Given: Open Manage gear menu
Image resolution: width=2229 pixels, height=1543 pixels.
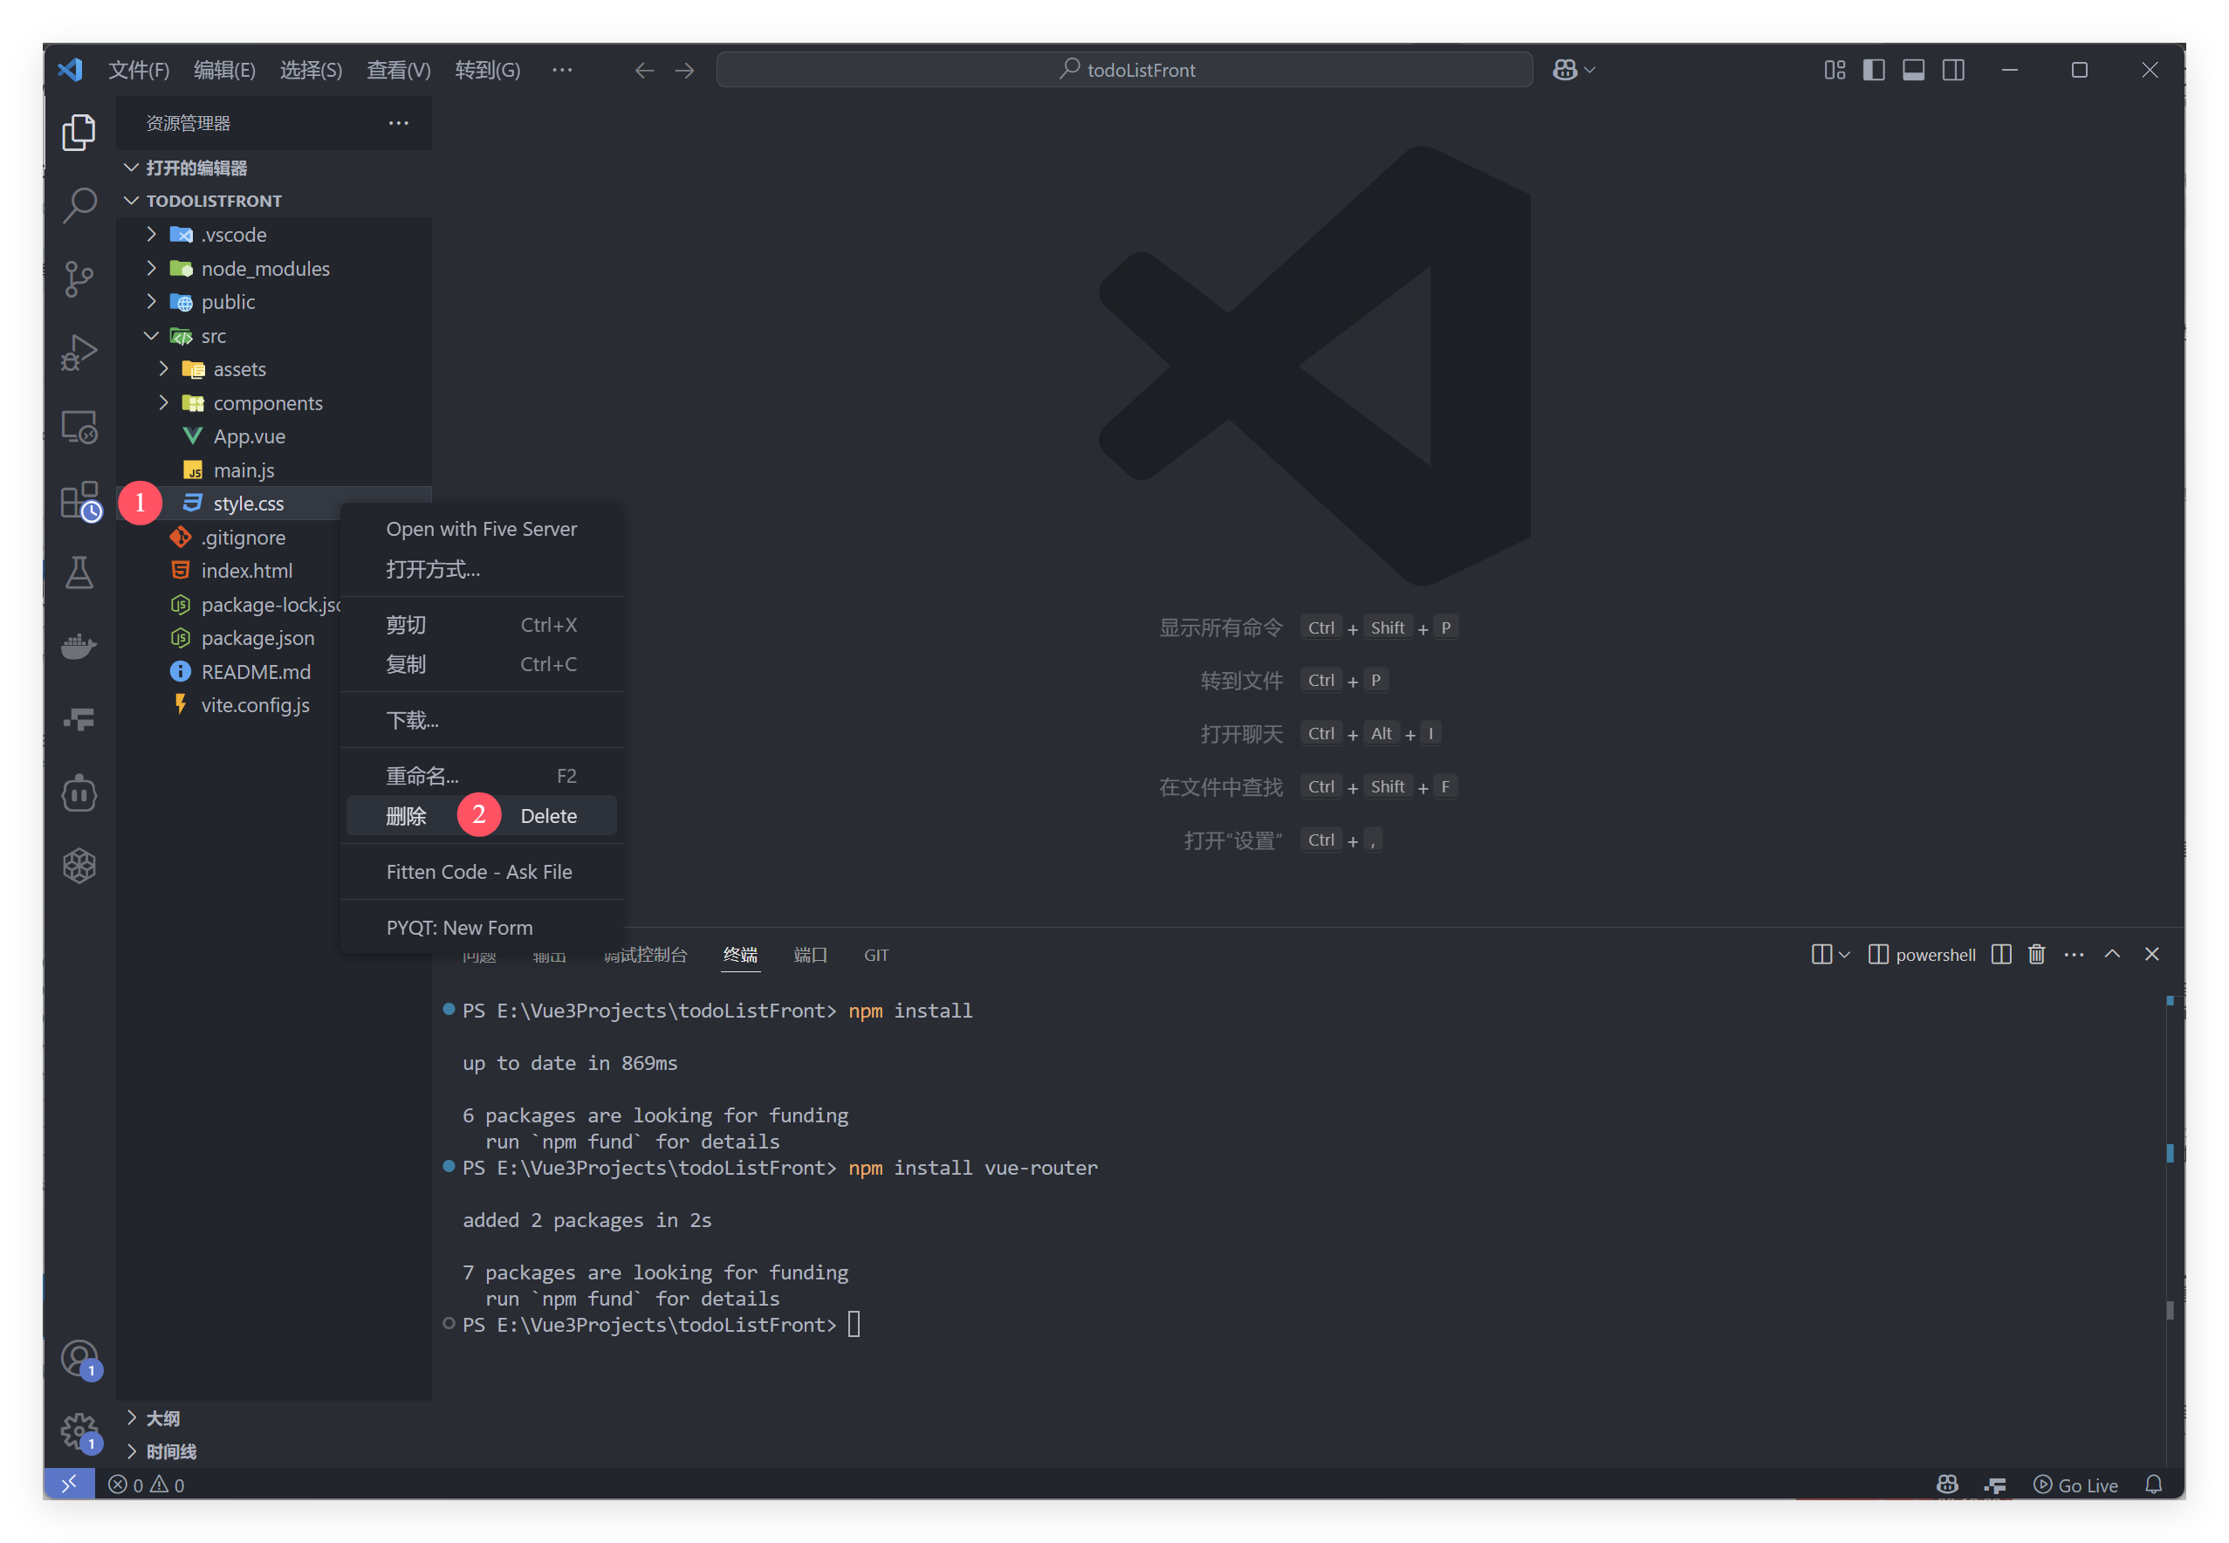Looking at the screenshot, I should [x=79, y=1432].
